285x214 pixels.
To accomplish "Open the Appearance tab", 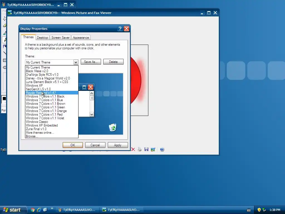I will point(81,38).
